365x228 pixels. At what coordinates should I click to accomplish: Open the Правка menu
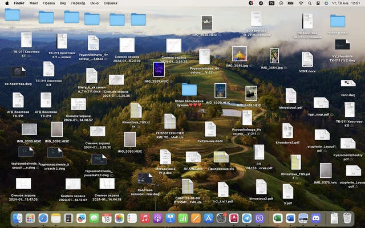pyautogui.click(x=49, y=3)
